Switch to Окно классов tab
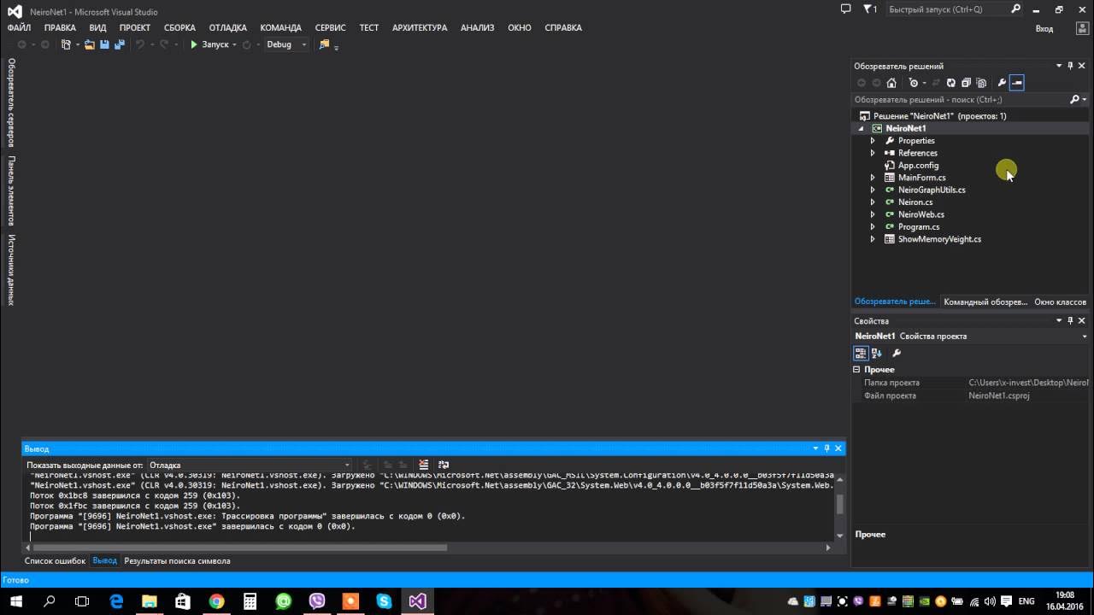The width and height of the screenshot is (1094, 615). pyautogui.click(x=1060, y=302)
